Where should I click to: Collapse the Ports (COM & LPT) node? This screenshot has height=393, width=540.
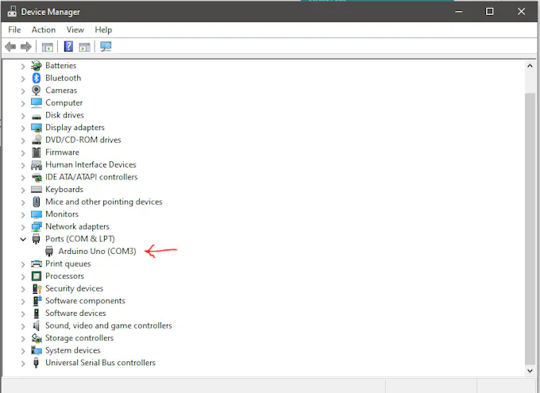23,239
